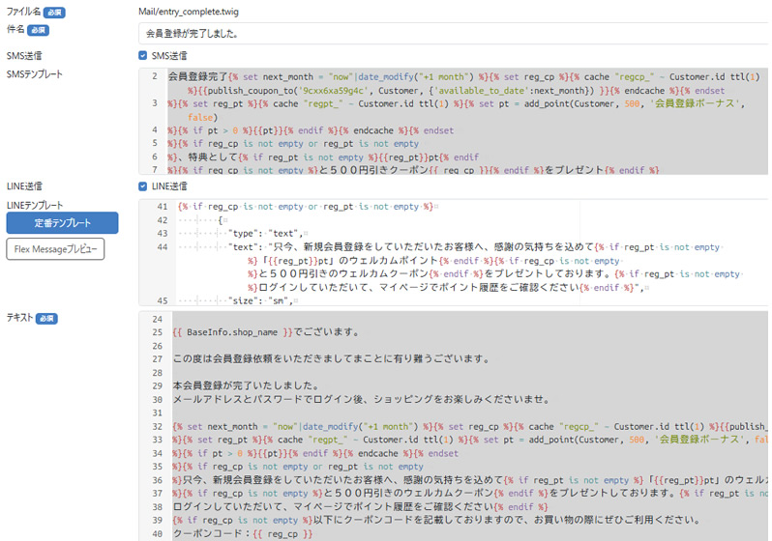
Task: Click text line 35 reg_cp or reg_pt condition
Action: tap(298, 467)
